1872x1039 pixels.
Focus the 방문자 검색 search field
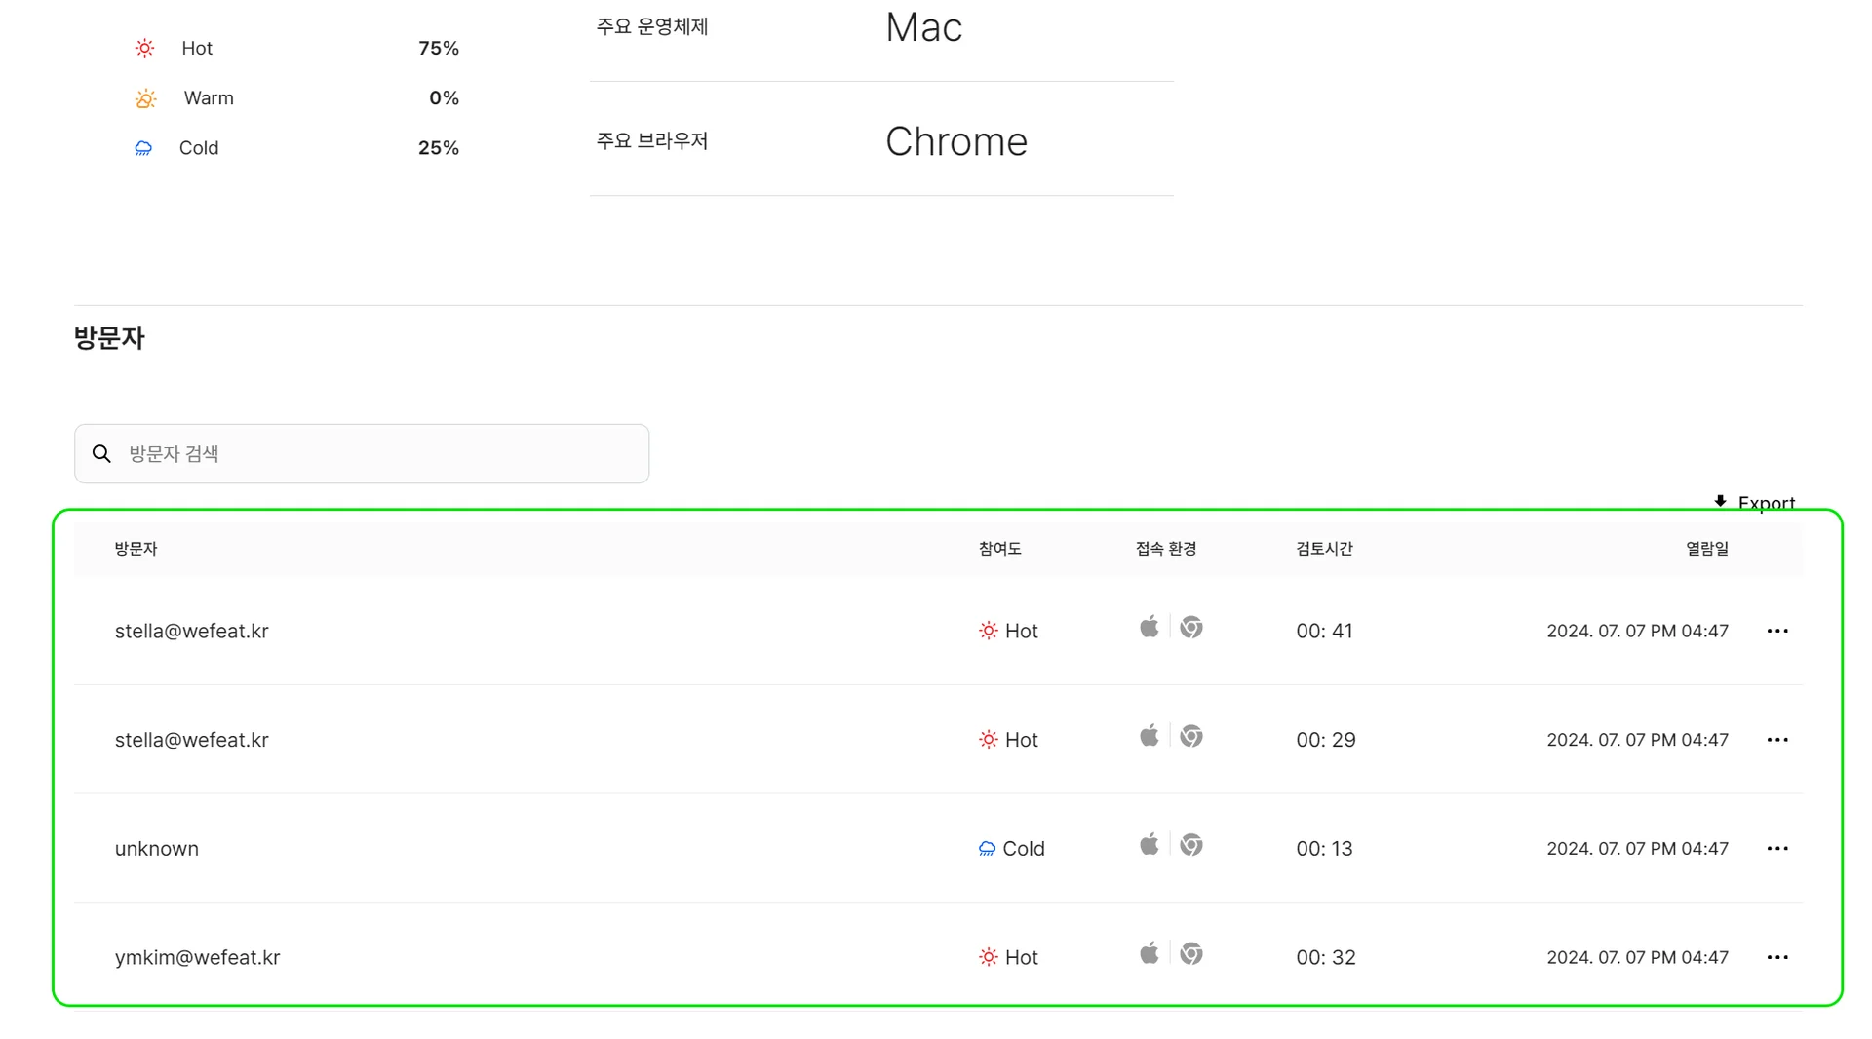click(x=380, y=453)
